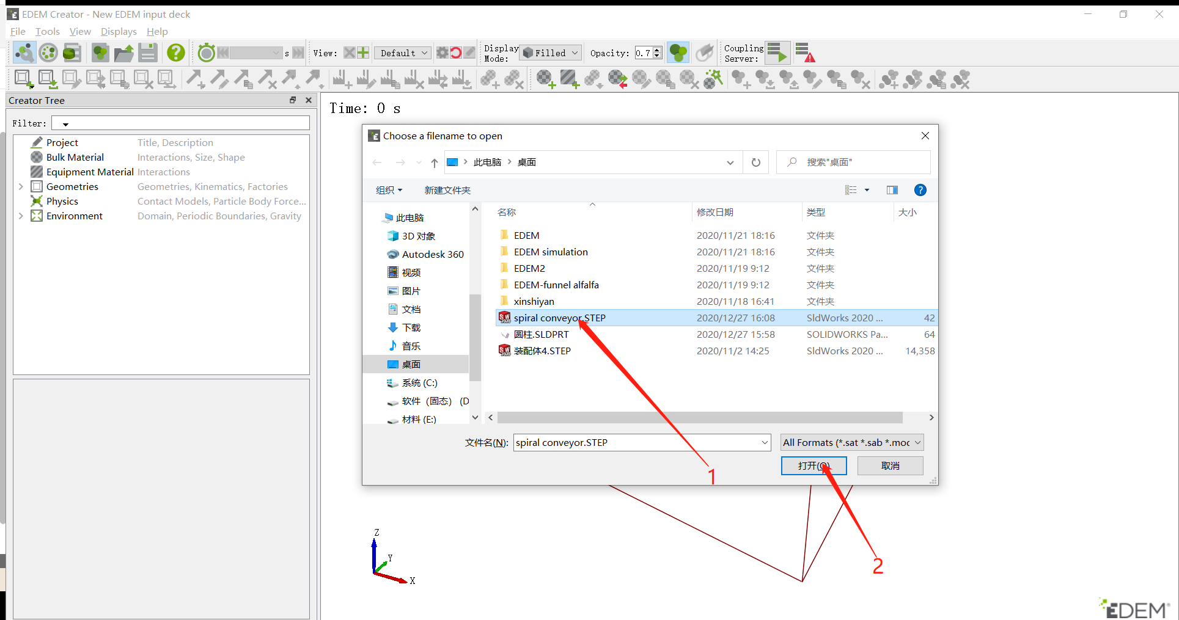The image size is (1179, 620).
Task: Expand the Geometries tree node
Action: 21,187
